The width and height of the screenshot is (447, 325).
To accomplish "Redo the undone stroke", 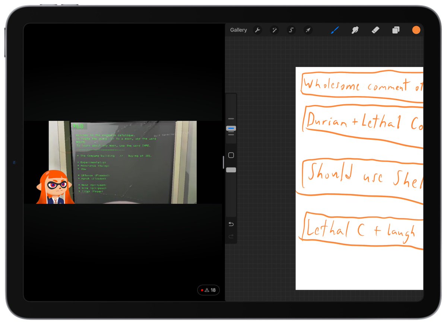I will [x=231, y=236].
